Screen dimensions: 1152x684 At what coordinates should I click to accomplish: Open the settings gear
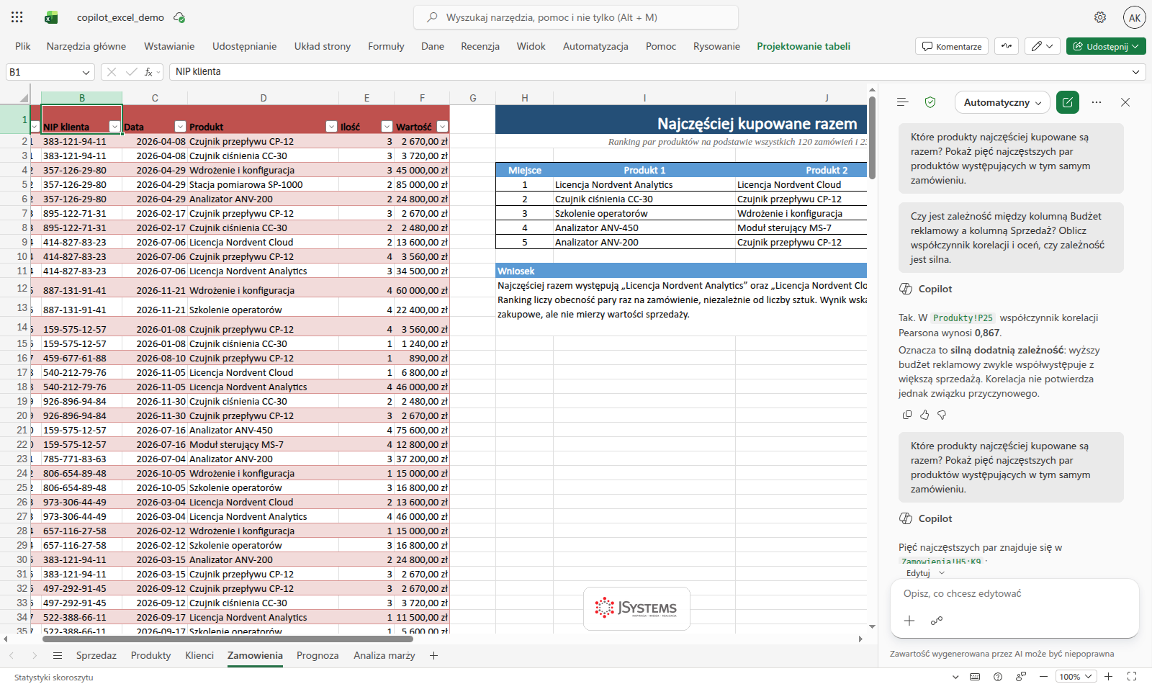(x=1100, y=17)
